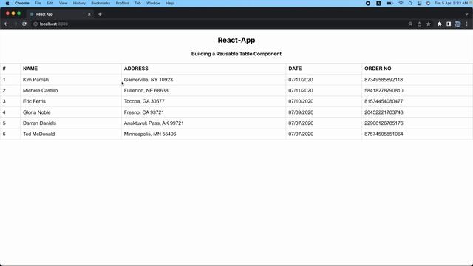Click the Building a Reusable Table Component subtitle
This screenshot has height=266, width=473.
(x=236, y=54)
